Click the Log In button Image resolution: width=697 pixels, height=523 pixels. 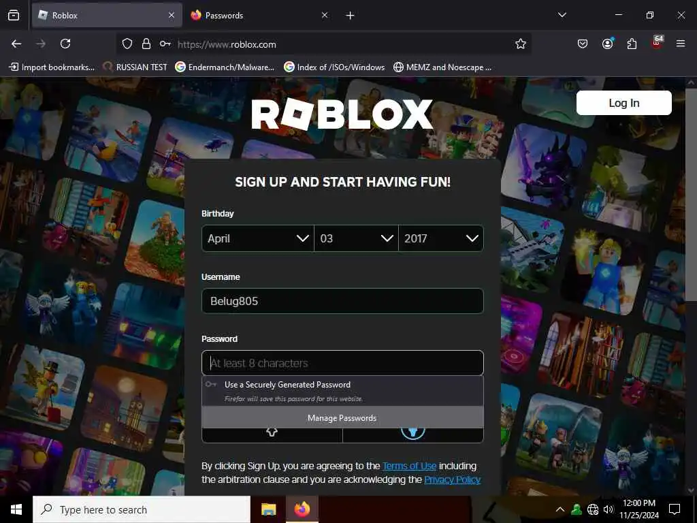tap(623, 103)
